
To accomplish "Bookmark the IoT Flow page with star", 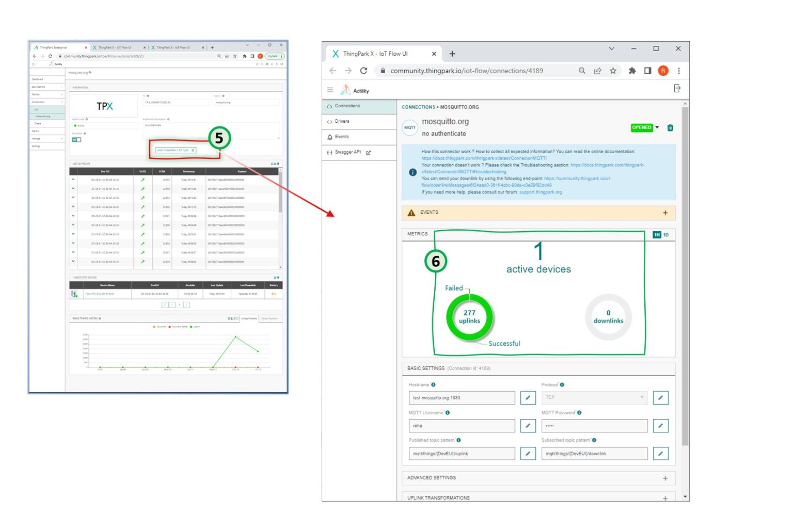I will tap(613, 71).
